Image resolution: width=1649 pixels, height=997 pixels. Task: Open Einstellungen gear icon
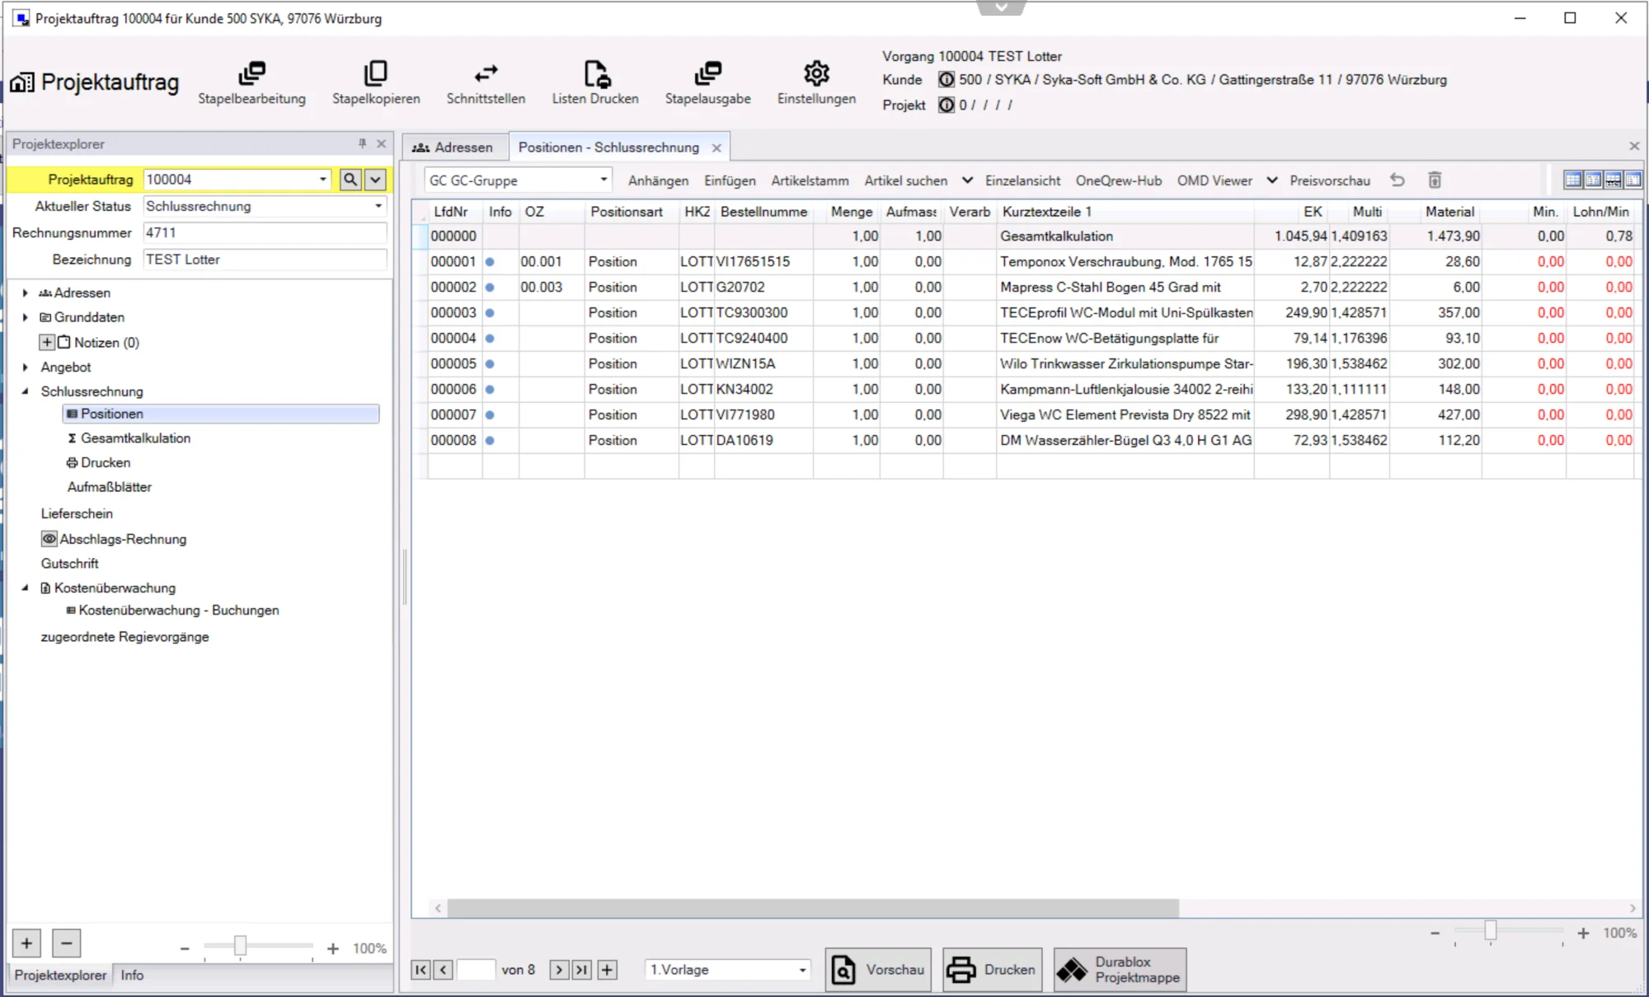coord(816,73)
